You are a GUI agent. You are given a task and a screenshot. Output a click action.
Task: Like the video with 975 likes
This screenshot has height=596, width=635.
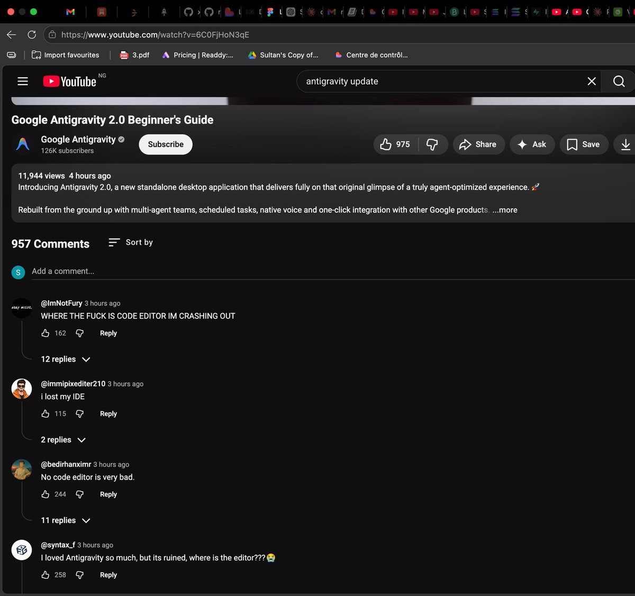[396, 144]
